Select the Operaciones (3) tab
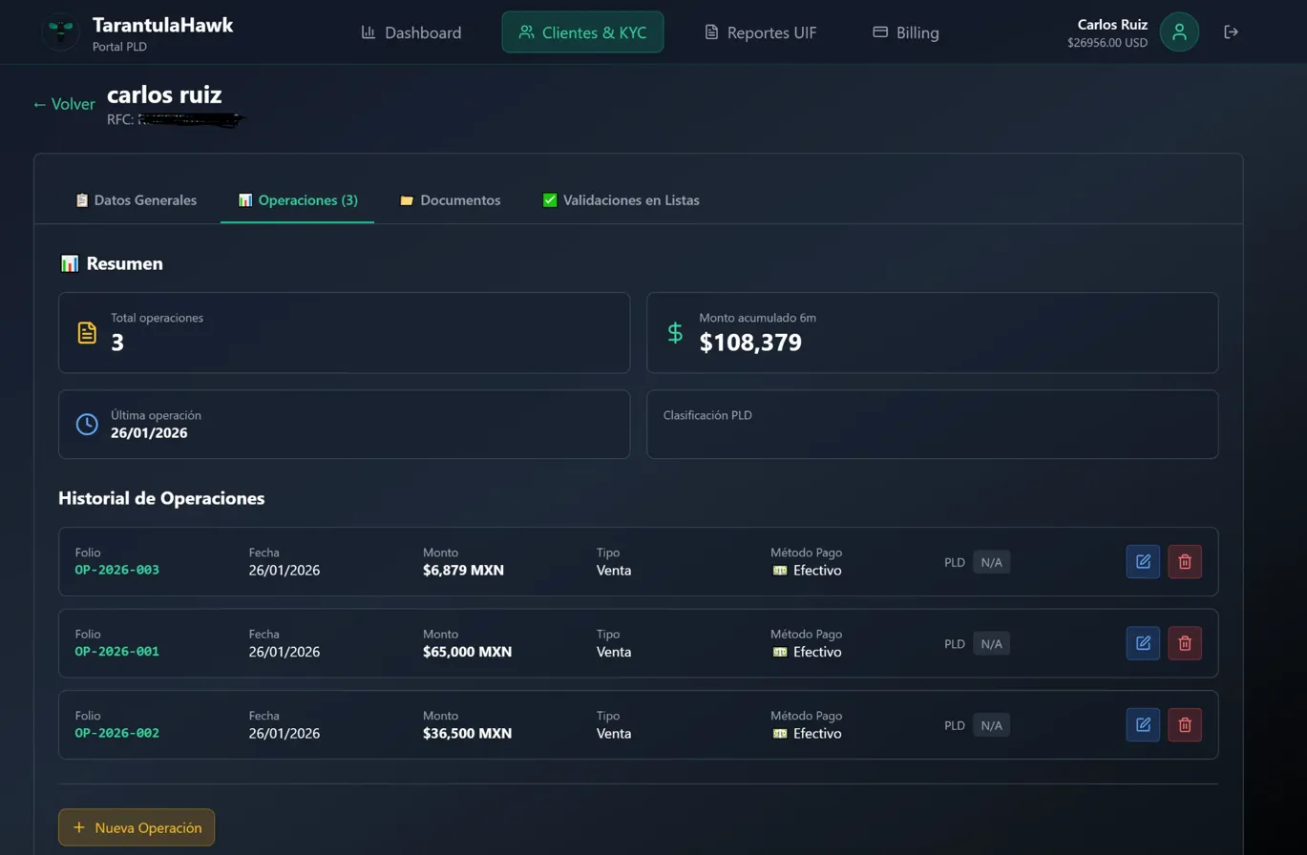Screen dimensions: 1307x855 (x=298, y=200)
